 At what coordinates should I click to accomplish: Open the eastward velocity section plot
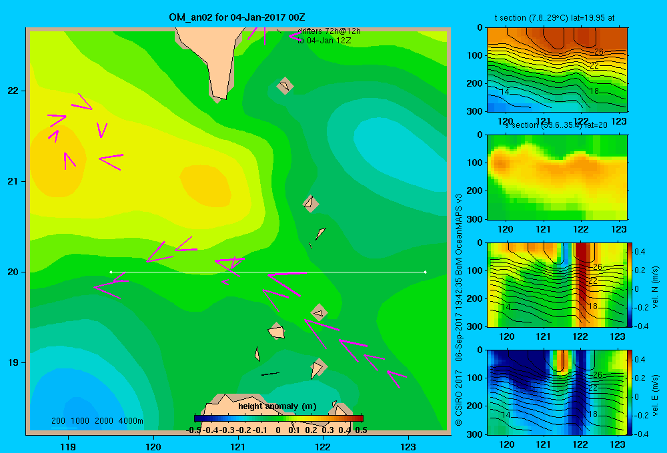tap(557, 392)
